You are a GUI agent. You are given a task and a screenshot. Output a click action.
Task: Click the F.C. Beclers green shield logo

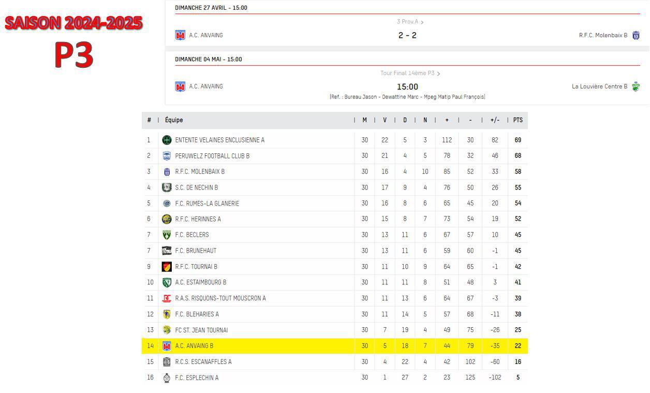coord(167,235)
